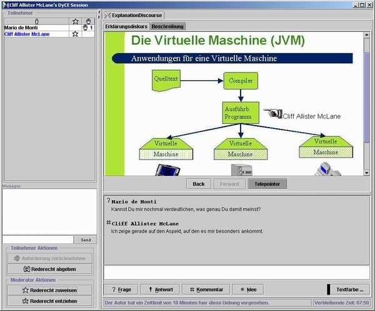Click the star next to Cliff Allister McLane
The height and width of the screenshot is (311, 375).
point(75,34)
